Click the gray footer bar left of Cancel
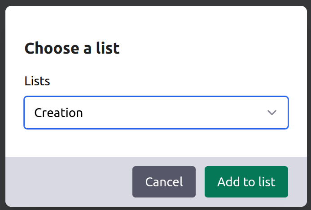Screen dimensions: 311x210 click(67, 182)
